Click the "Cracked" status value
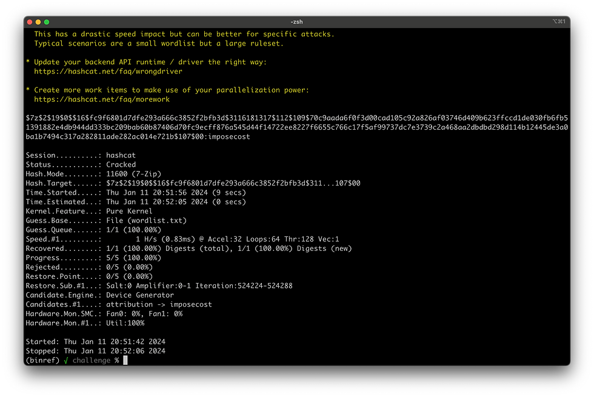 tap(121, 164)
